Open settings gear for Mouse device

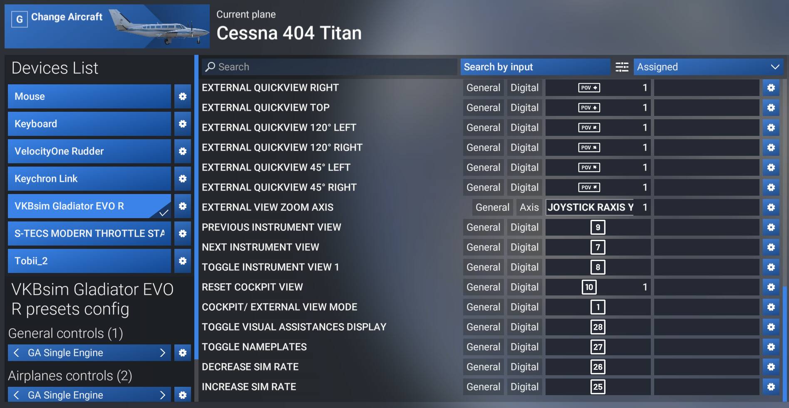pyautogui.click(x=182, y=96)
